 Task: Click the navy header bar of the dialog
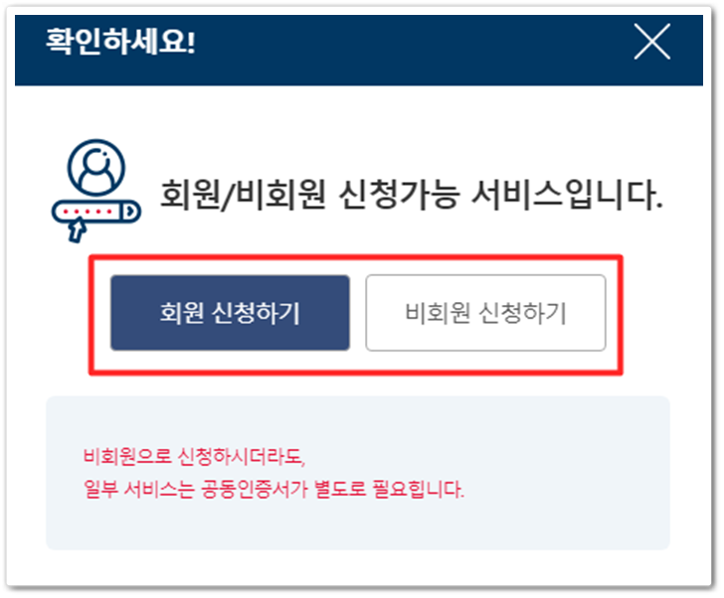tap(359, 51)
